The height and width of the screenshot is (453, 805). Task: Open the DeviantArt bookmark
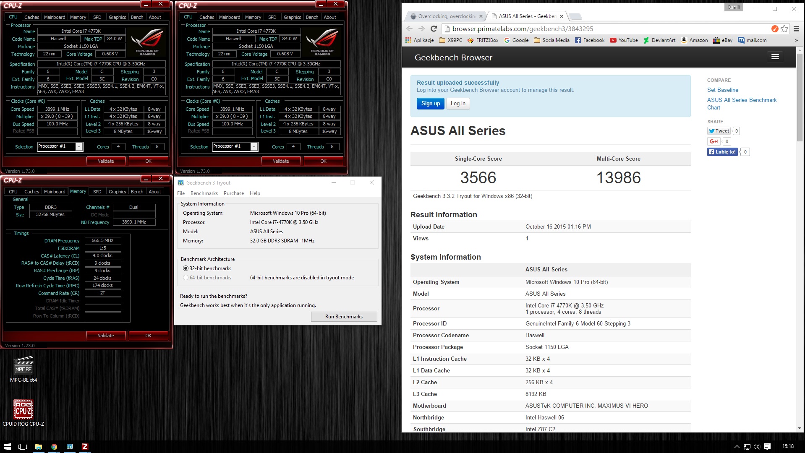pos(659,40)
